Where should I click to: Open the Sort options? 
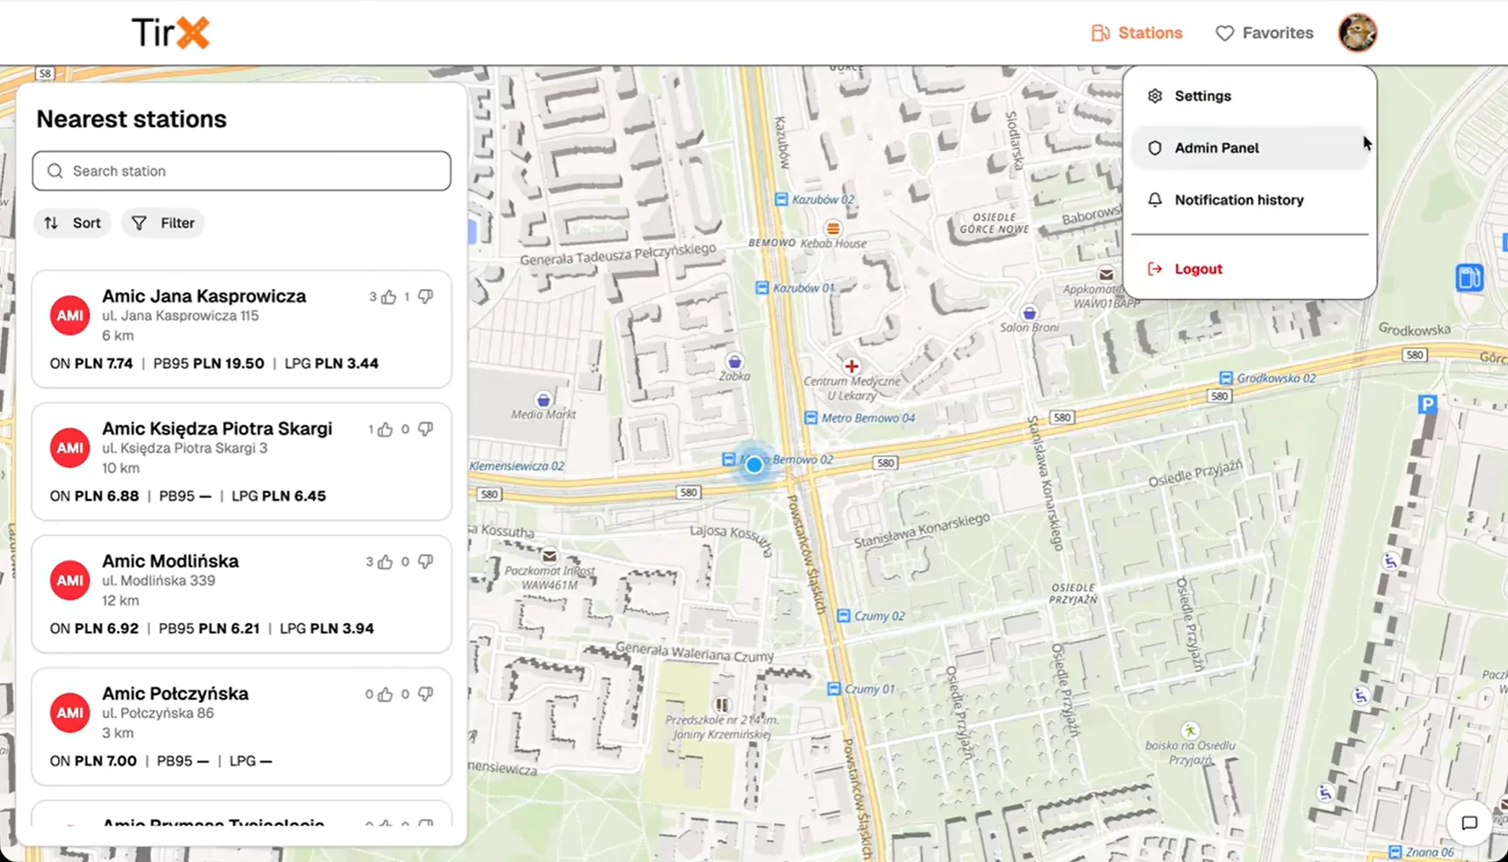72,223
